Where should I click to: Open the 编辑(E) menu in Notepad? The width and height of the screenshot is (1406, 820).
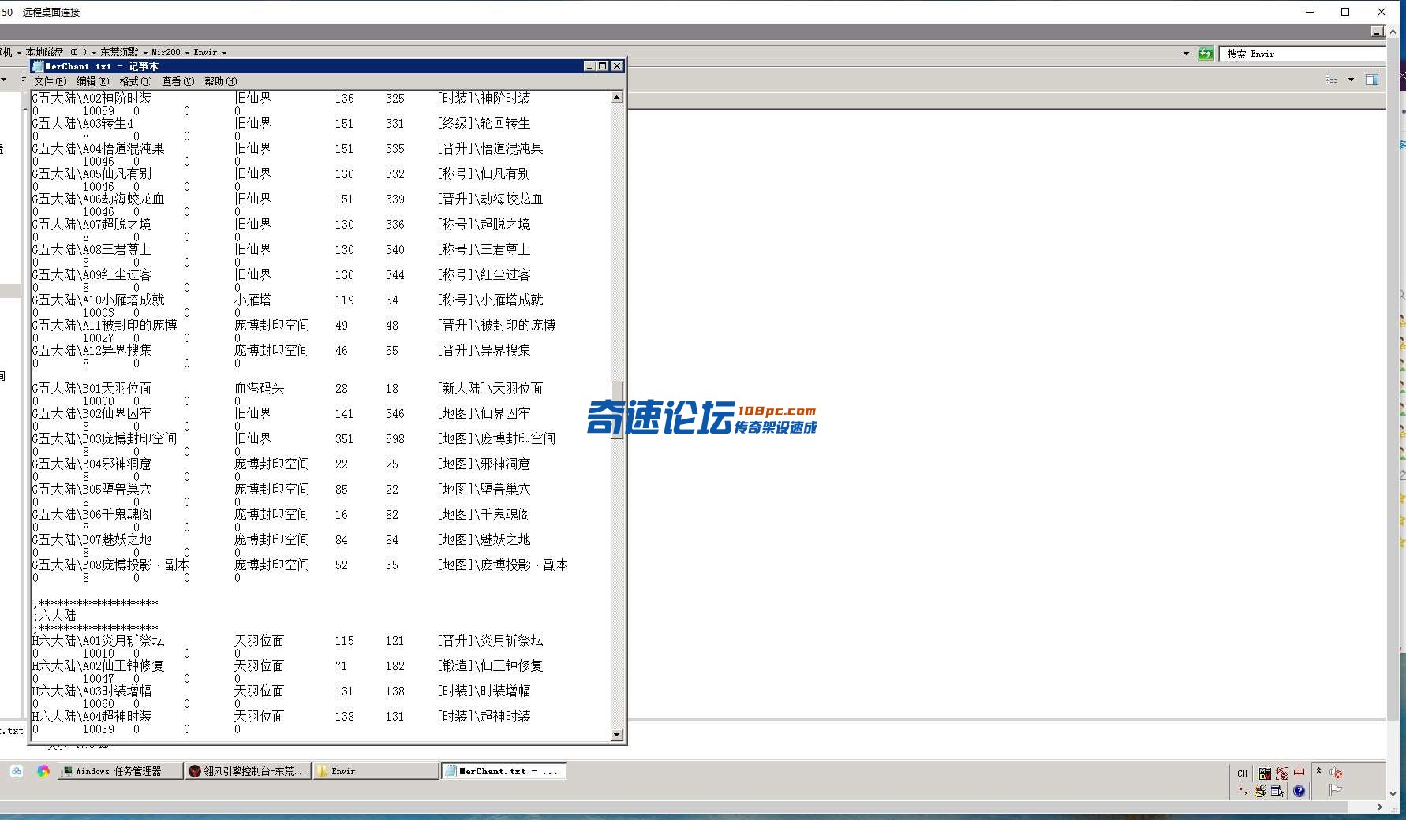click(92, 81)
